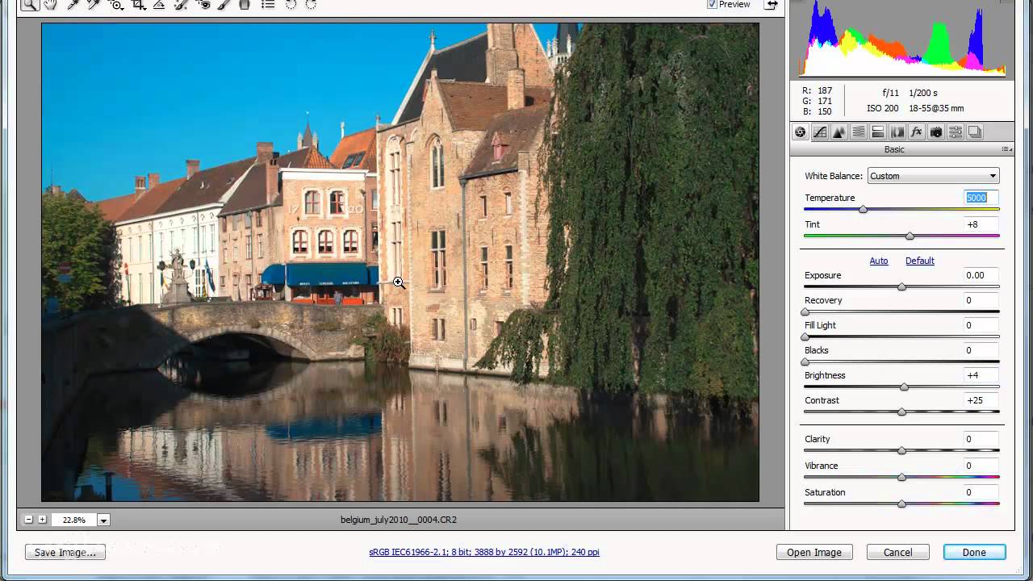Select the Hand tool
The width and height of the screenshot is (1033, 581).
pyautogui.click(x=50, y=4)
